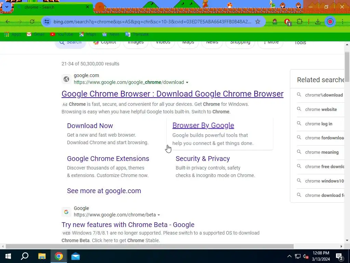Search related 'chrome meaning'
This screenshot has height=263, width=350.
pyautogui.click(x=321, y=152)
